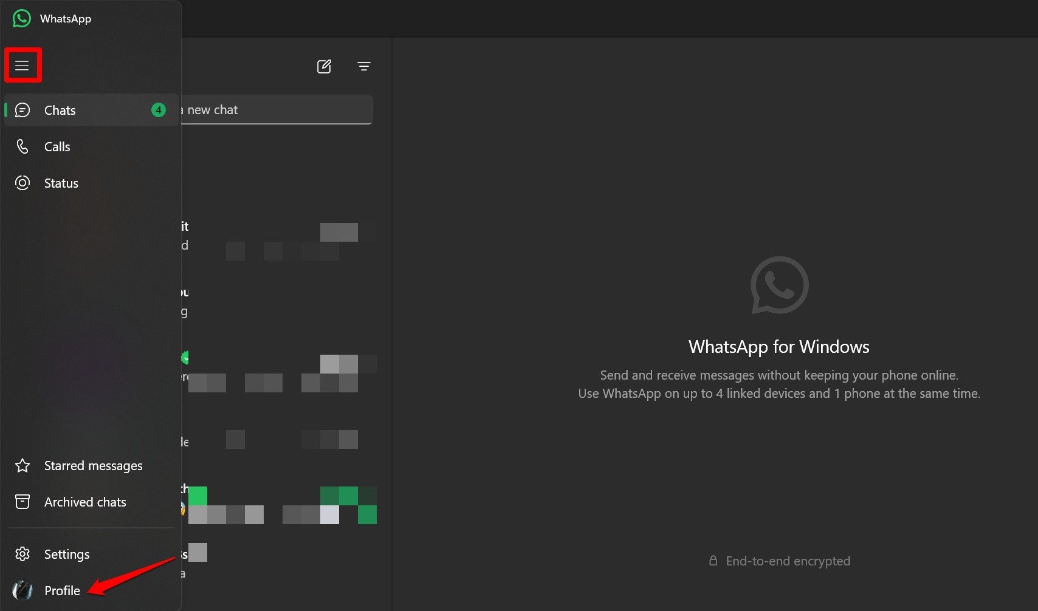The width and height of the screenshot is (1038, 611).
Task: Open Settings from the sidebar label
Action: (67, 554)
